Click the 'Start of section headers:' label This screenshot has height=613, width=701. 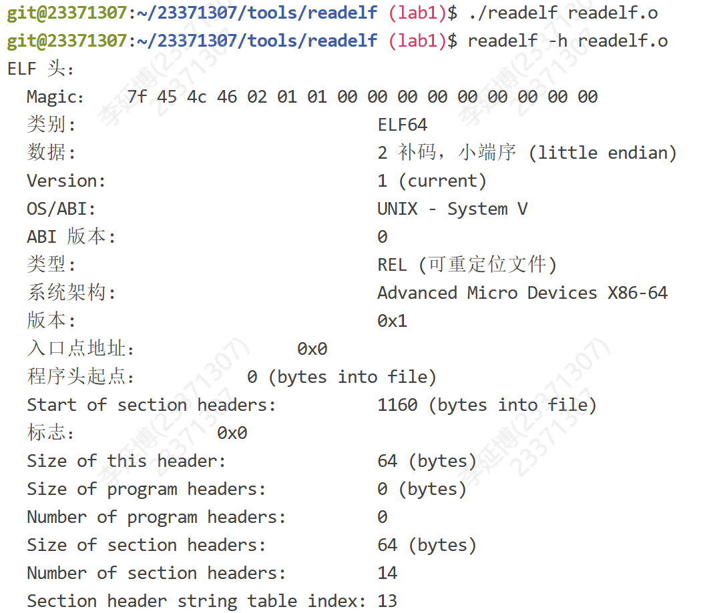click(x=151, y=405)
